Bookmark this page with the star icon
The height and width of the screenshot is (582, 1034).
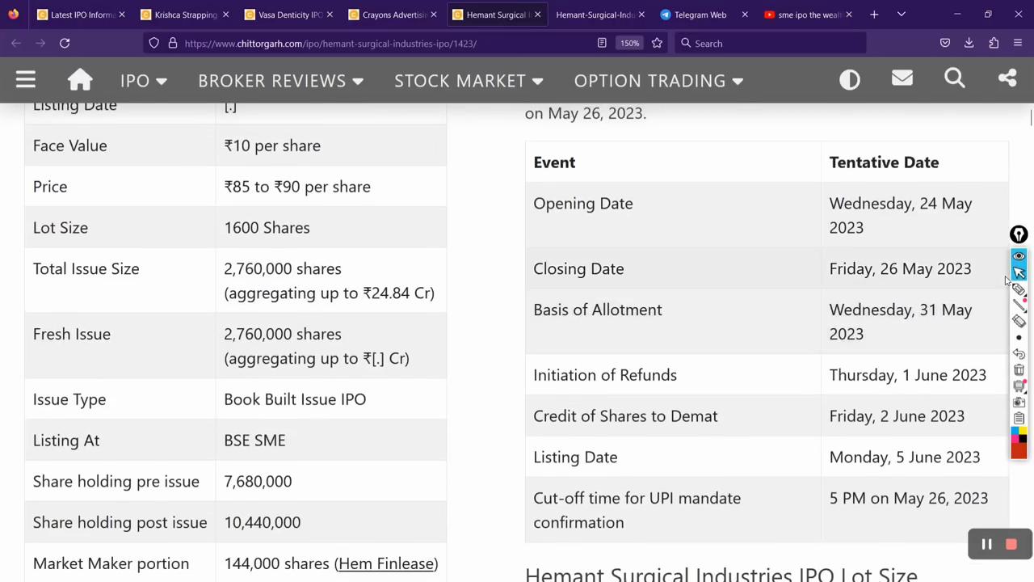(657, 43)
